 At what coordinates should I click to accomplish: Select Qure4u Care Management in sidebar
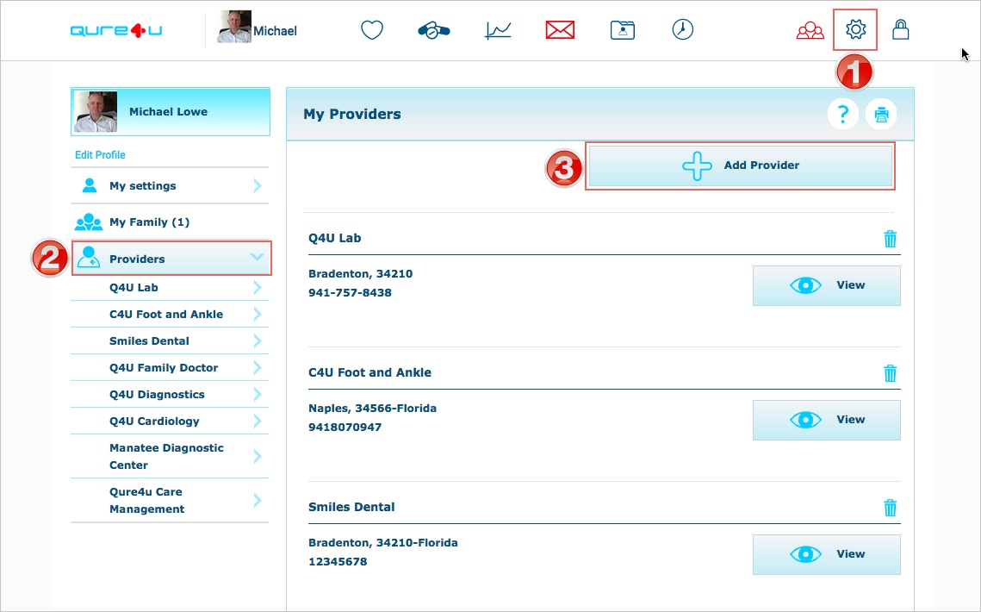coord(170,501)
